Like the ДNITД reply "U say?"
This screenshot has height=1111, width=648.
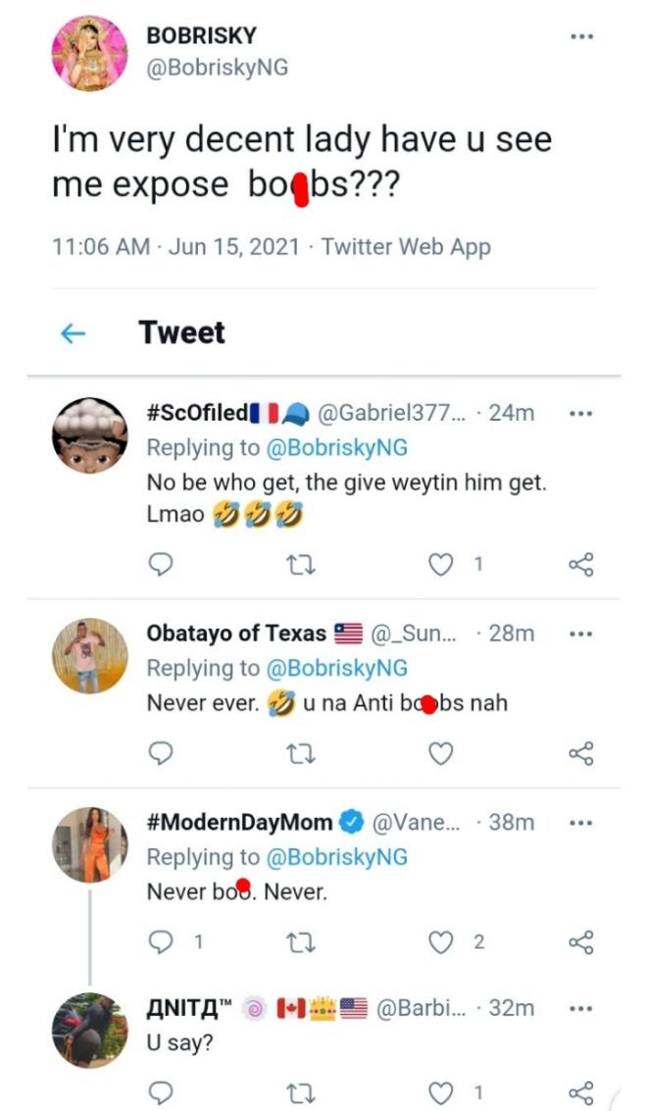(x=444, y=1092)
